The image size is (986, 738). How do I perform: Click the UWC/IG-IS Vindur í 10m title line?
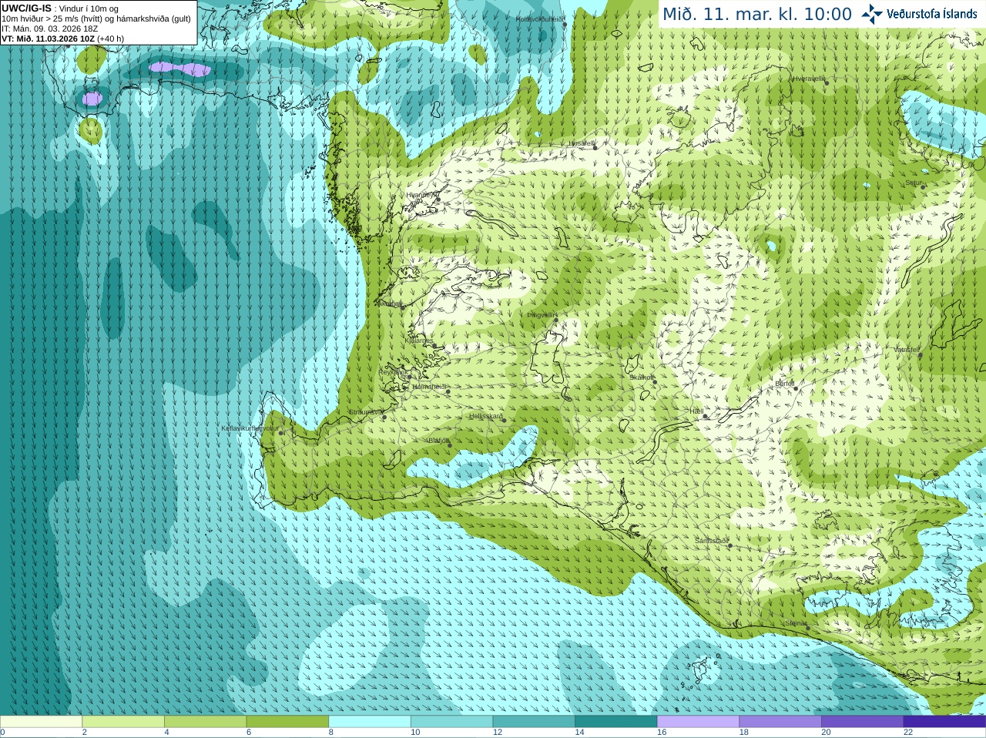(x=60, y=8)
